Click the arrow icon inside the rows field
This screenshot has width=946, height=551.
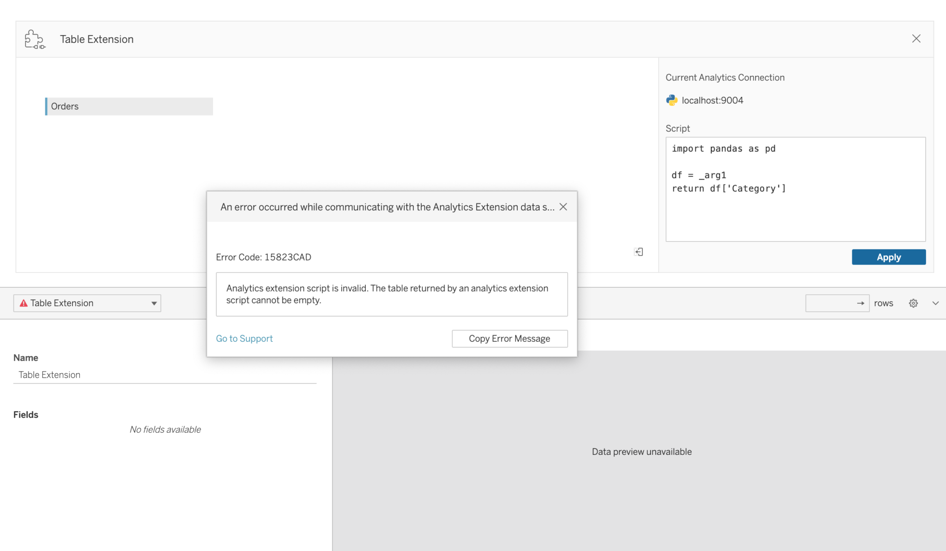tap(861, 303)
